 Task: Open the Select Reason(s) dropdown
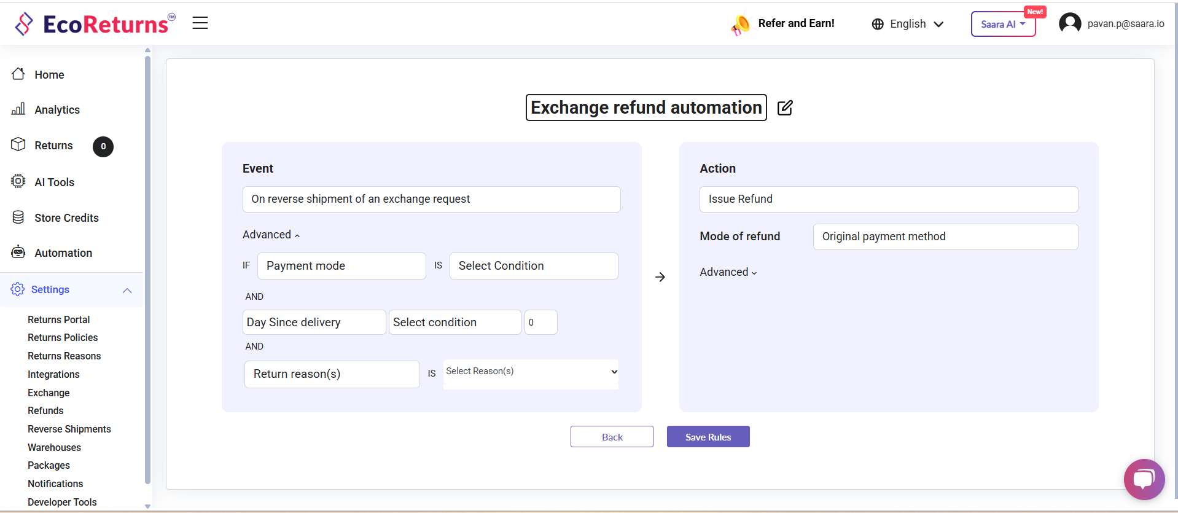[531, 372]
